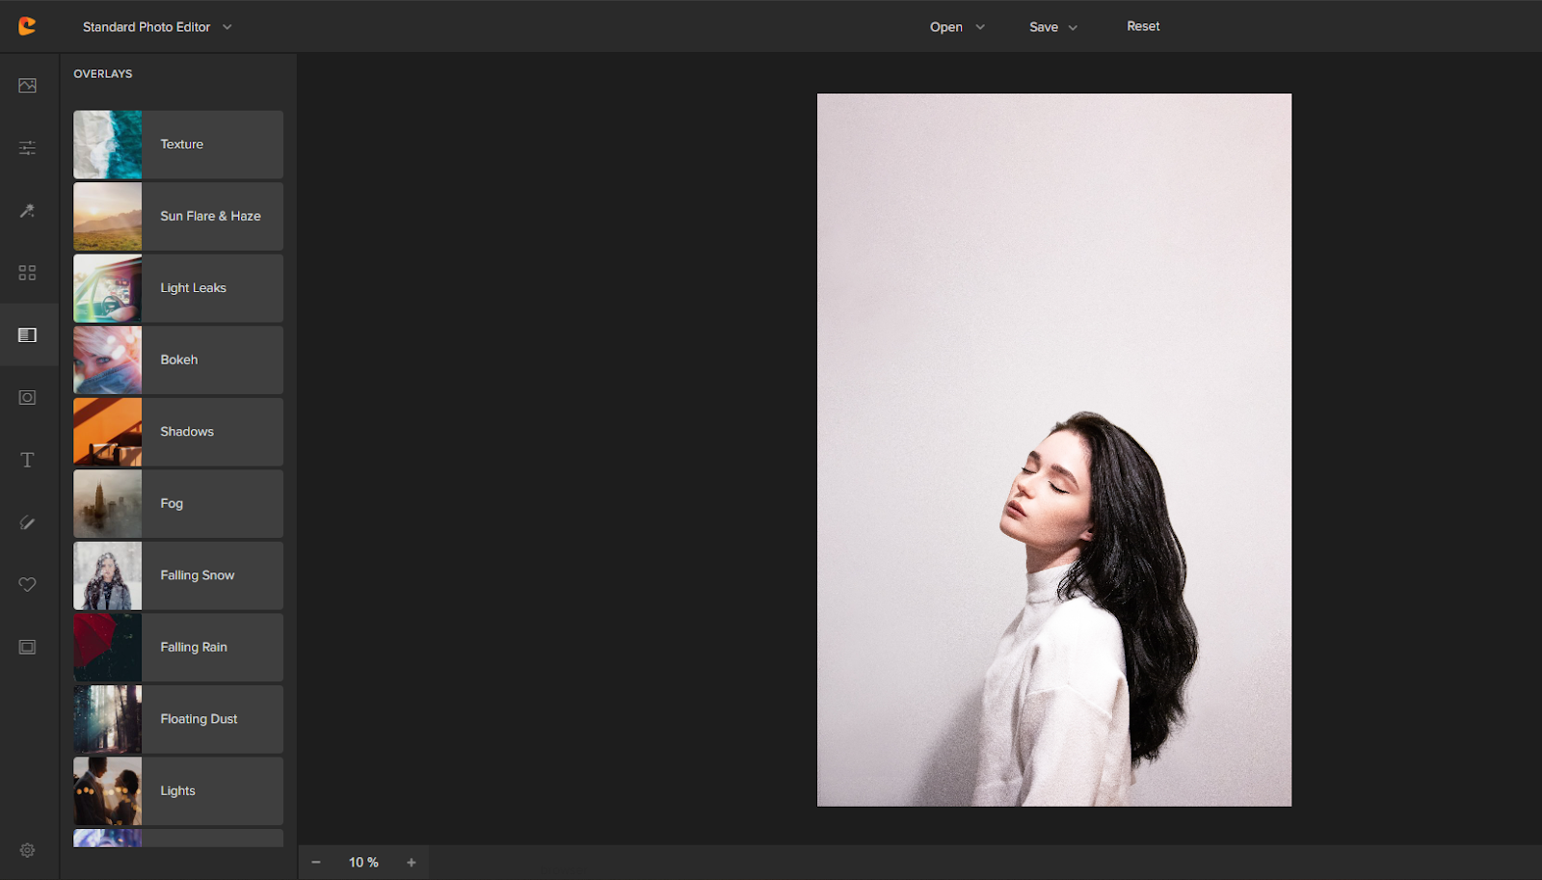Image resolution: width=1542 pixels, height=880 pixels.
Task: Open the four-squares graphics grid icon
Action: click(27, 273)
